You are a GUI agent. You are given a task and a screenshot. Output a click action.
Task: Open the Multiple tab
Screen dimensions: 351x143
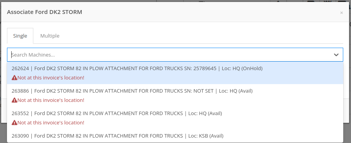tap(50, 36)
